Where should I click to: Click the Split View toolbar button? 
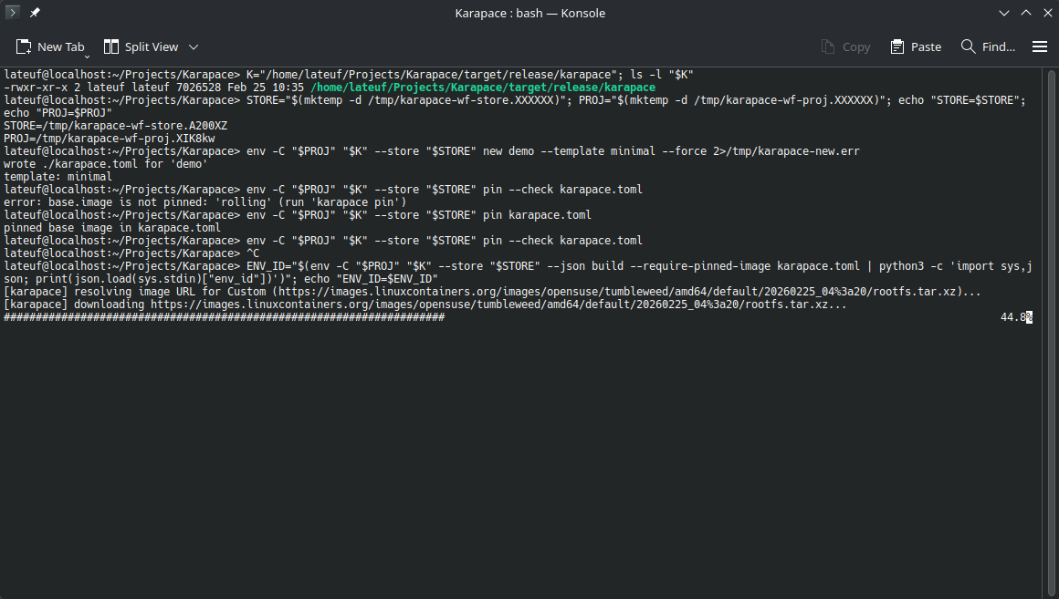tap(141, 46)
